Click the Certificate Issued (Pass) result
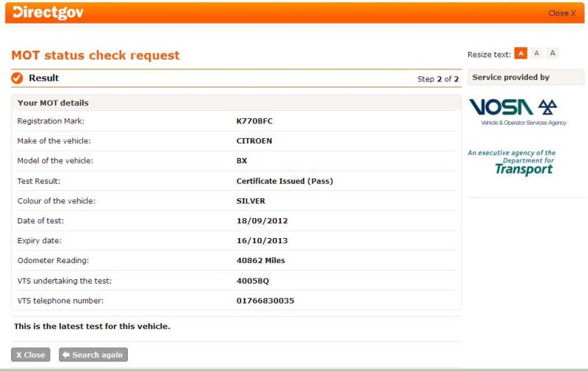The width and height of the screenshot is (588, 371). [x=284, y=181]
